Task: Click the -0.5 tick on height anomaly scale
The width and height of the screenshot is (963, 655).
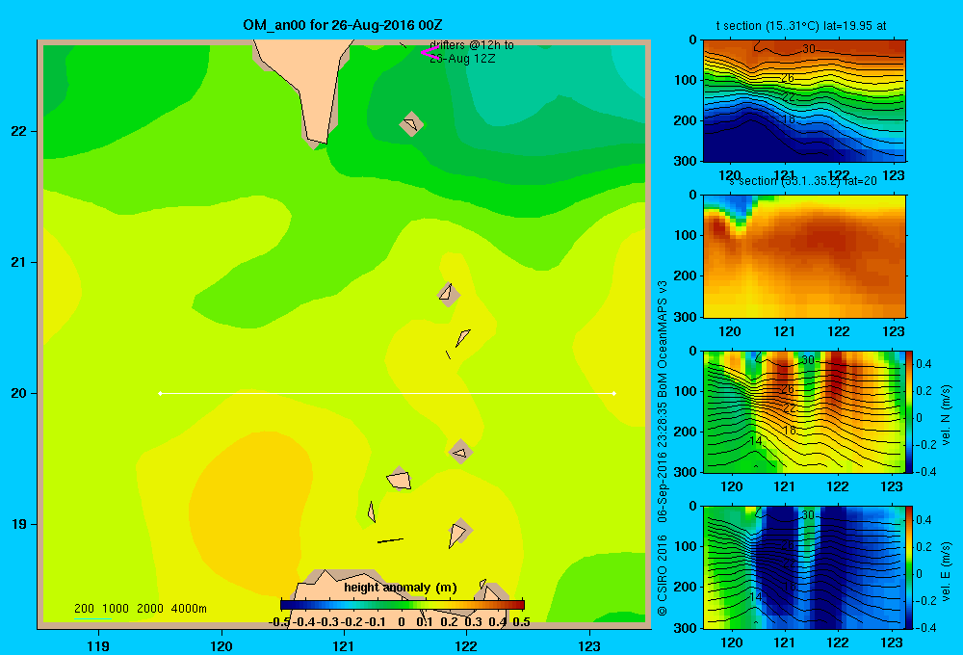Action: tap(279, 621)
